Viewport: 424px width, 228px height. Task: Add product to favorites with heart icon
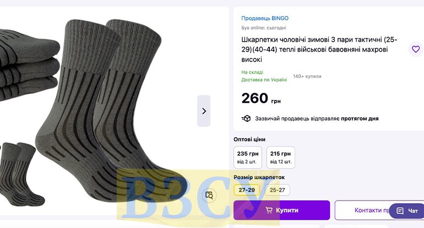point(416,49)
